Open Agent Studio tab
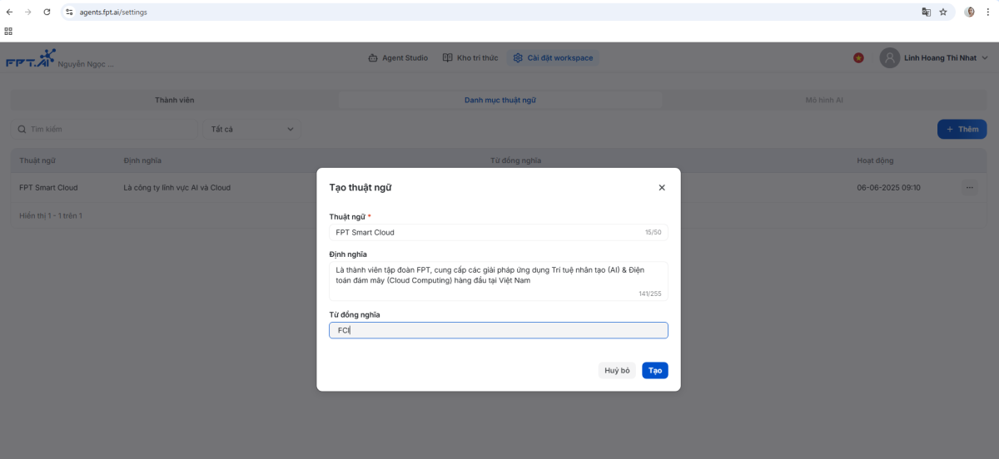Viewport: 999px width, 459px height. coord(398,58)
